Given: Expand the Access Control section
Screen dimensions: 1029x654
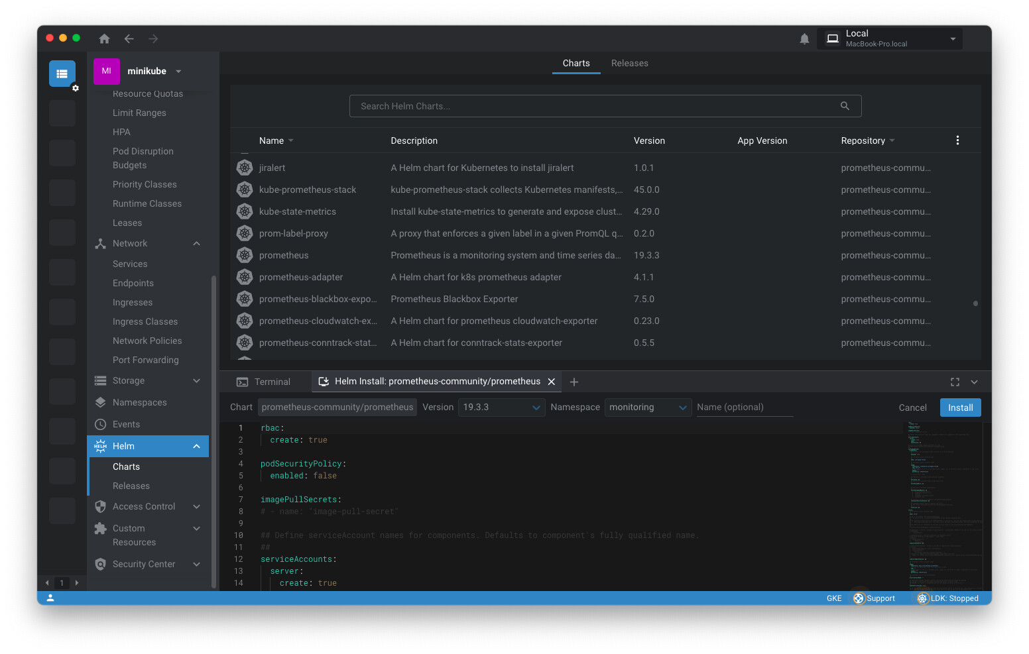Looking at the screenshot, I should tap(196, 506).
